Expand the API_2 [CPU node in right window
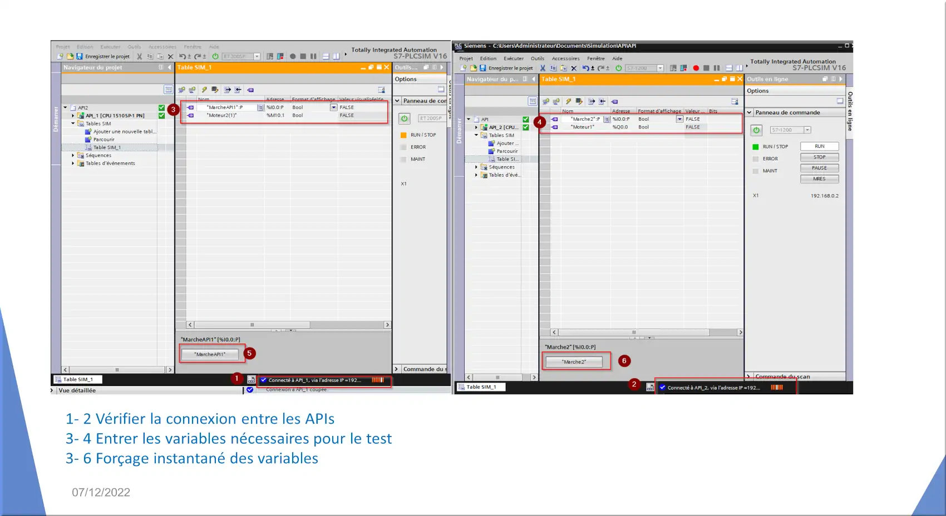Image resolution: width=946 pixels, height=516 pixels. click(x=476, y=127)
